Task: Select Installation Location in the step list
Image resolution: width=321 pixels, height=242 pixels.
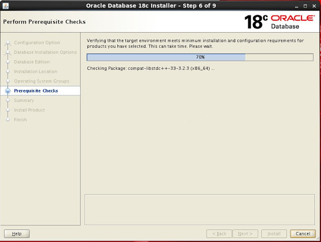Action: click(x=36, y=72)
